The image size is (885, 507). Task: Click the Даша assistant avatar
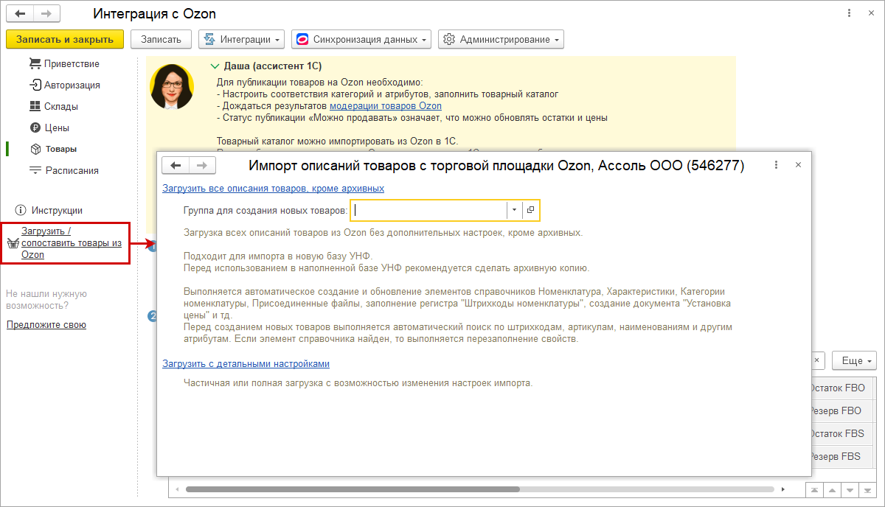coord(172,86)
